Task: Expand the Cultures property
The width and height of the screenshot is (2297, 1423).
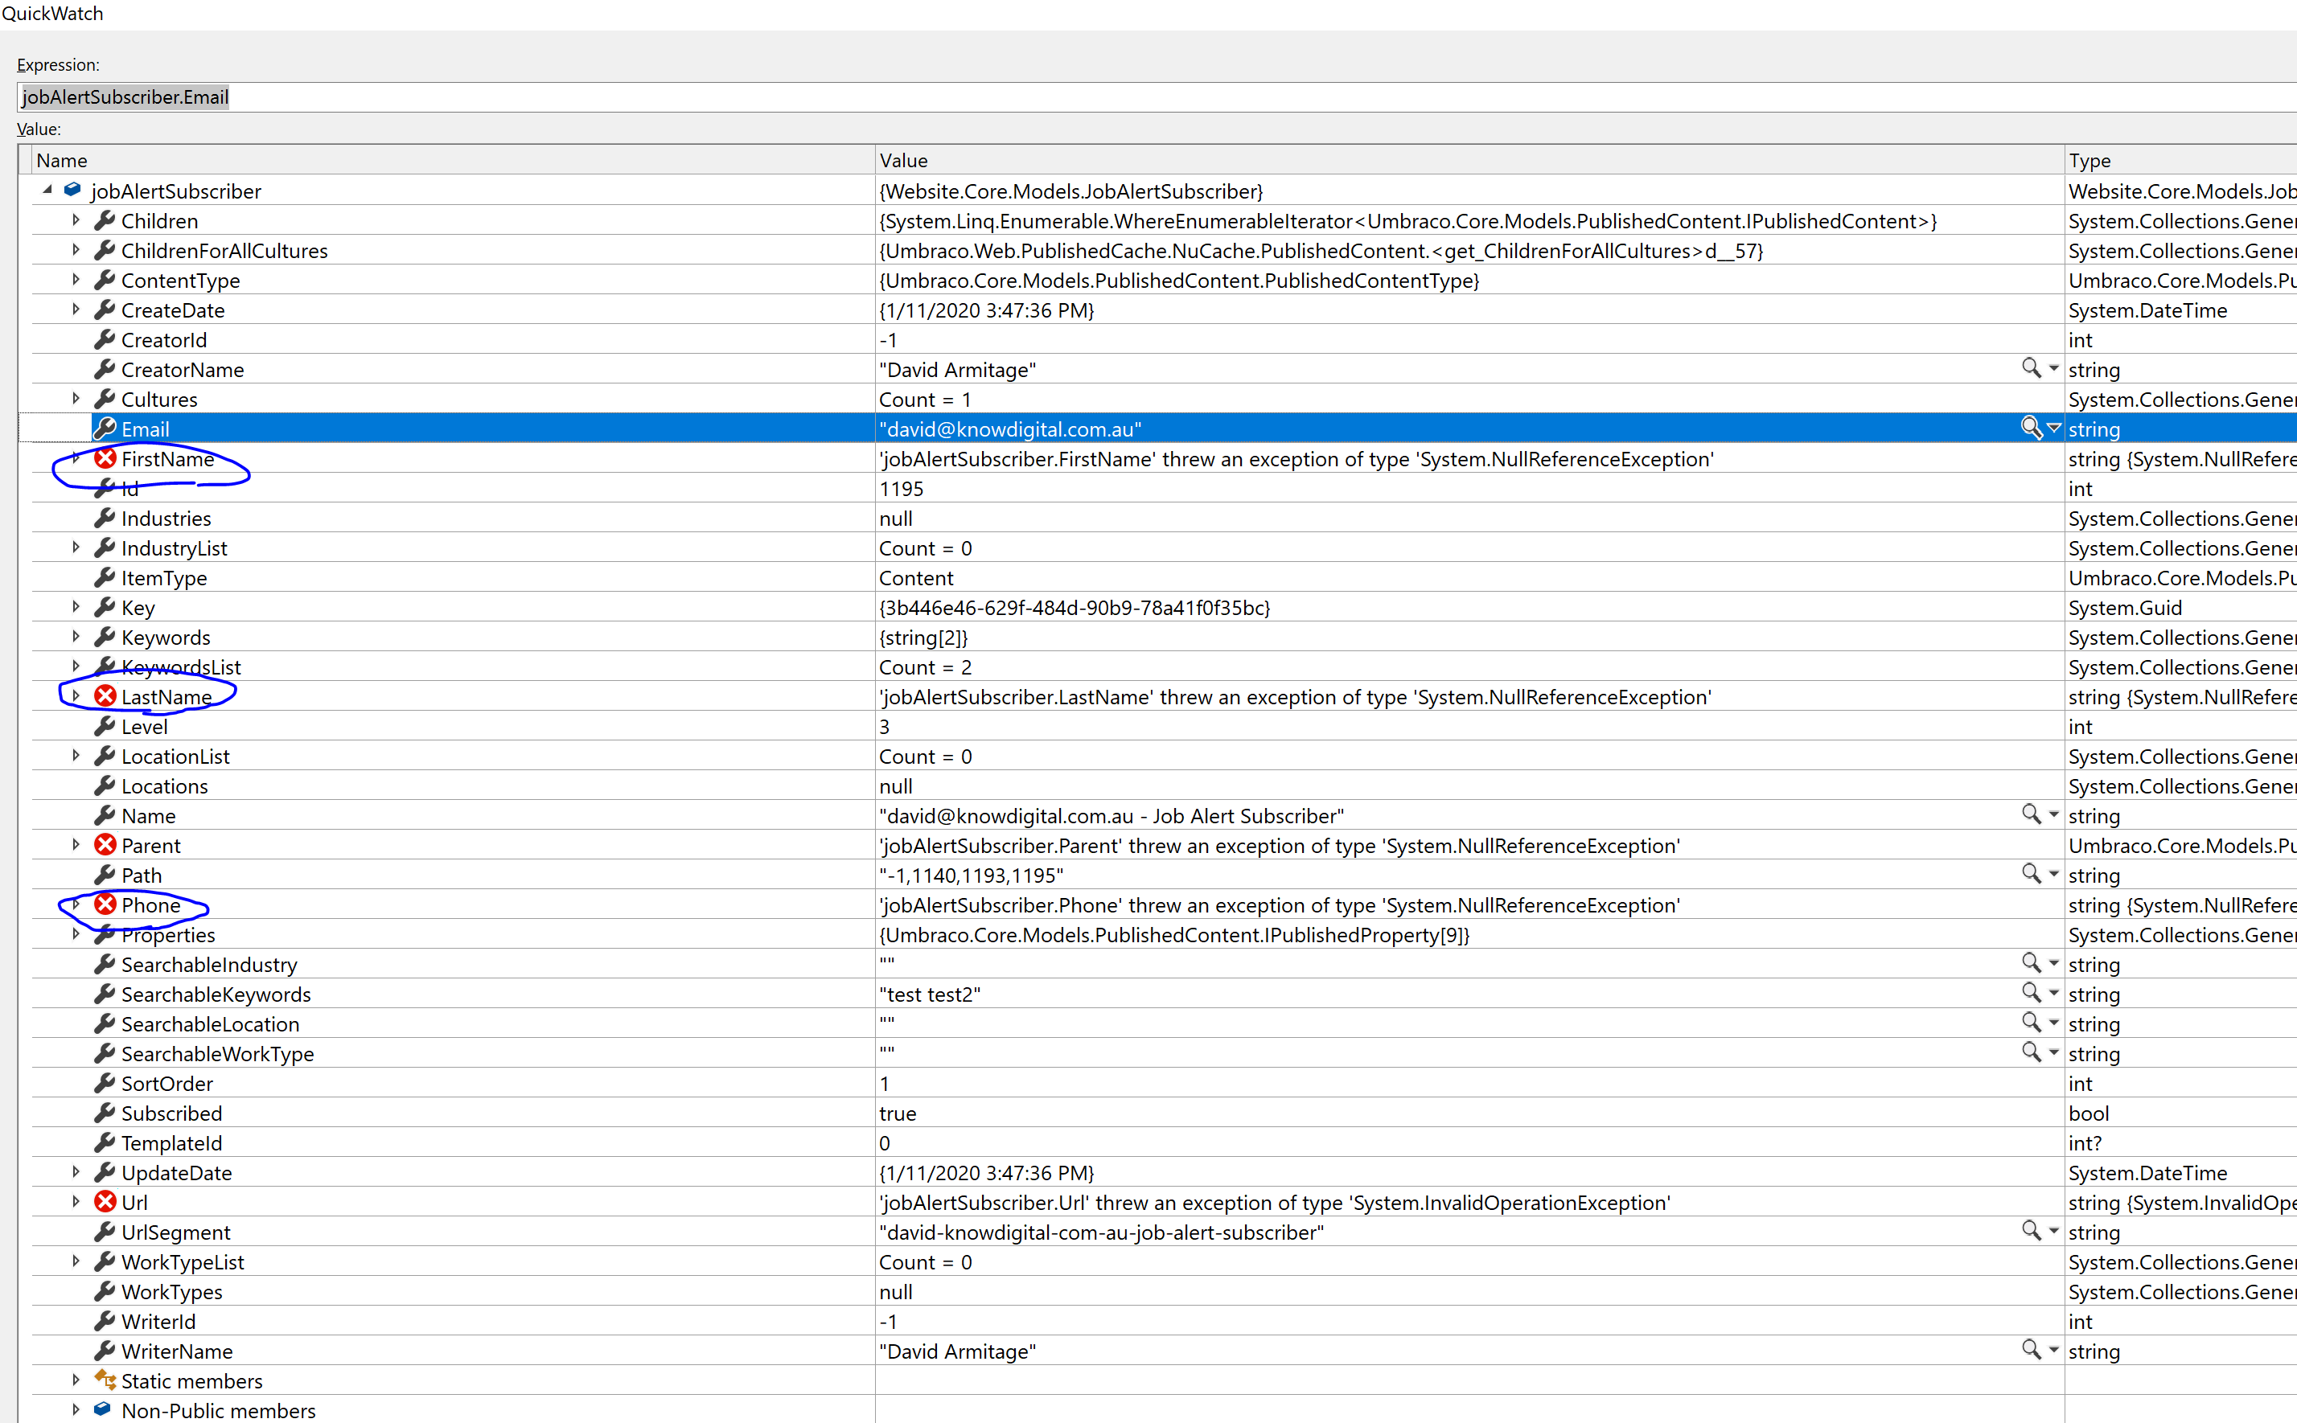Action: click(x=76, y=399)
